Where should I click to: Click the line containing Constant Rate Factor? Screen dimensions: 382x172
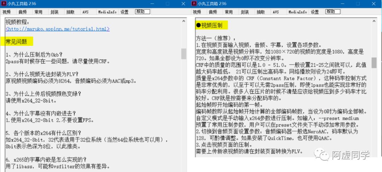(281, 78)
